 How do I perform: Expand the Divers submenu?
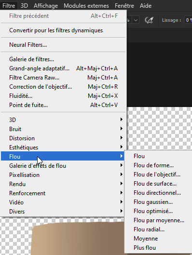[x=63, y=212]
